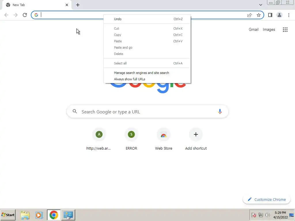This screenshot has width=295, height=221.
Task: Click the magnifier icon in search box
Action: 75,111
